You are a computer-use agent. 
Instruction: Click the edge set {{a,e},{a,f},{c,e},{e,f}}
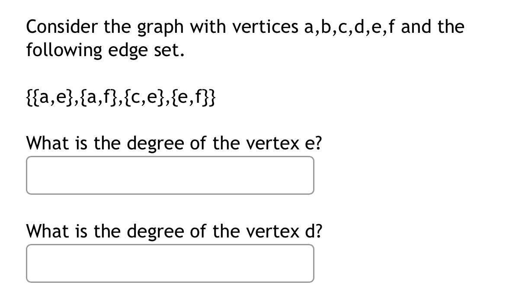click(x=121, y=98)
